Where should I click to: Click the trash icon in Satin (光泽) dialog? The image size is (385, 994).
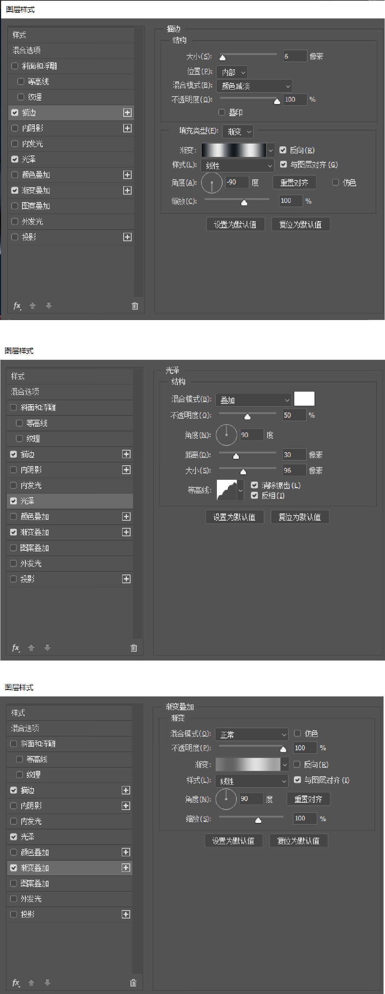133,648
